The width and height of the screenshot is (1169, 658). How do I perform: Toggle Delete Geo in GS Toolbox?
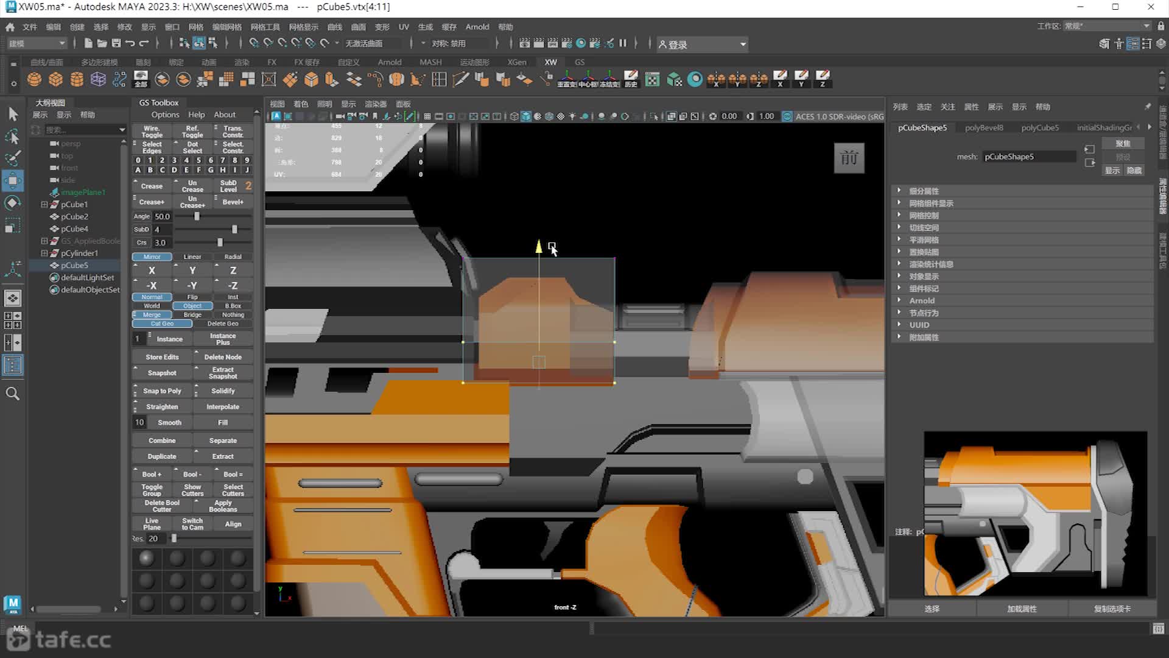click(223, 324)
